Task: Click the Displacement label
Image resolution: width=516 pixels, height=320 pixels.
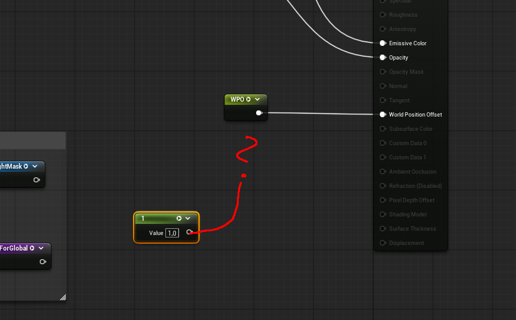Action: pos(407,243)
